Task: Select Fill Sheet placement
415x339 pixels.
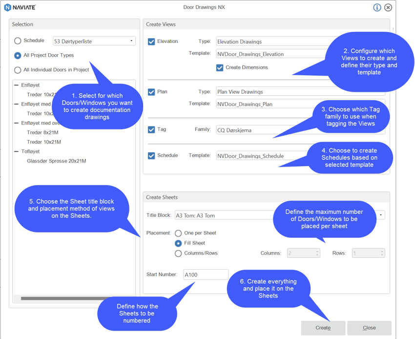Action: click(x=178, y=243)
